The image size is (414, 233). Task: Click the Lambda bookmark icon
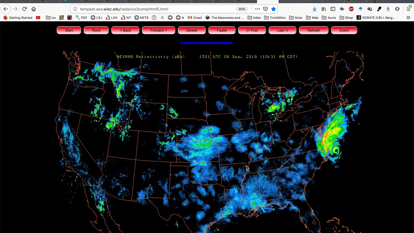click(x=162, y=18)
